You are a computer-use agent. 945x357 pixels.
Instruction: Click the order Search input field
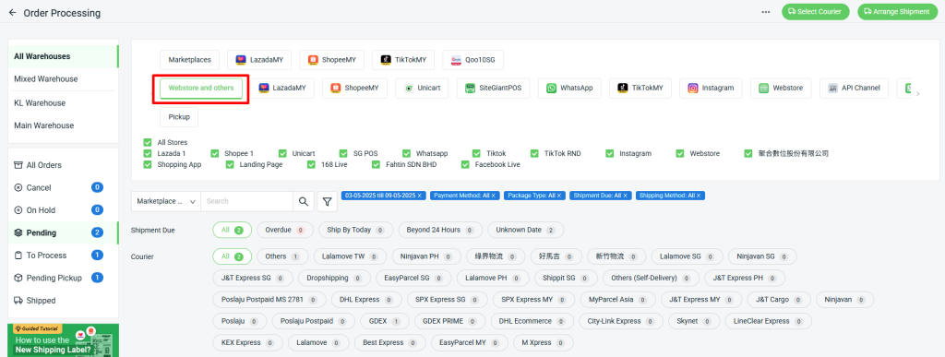(x=247, y=202)
